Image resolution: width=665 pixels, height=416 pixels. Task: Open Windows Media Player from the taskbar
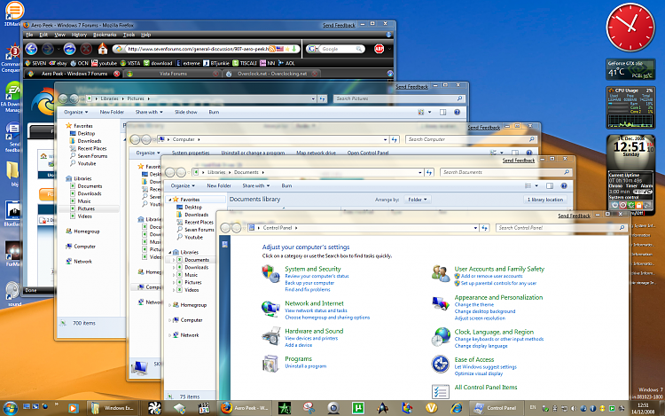tap(73, 408)
